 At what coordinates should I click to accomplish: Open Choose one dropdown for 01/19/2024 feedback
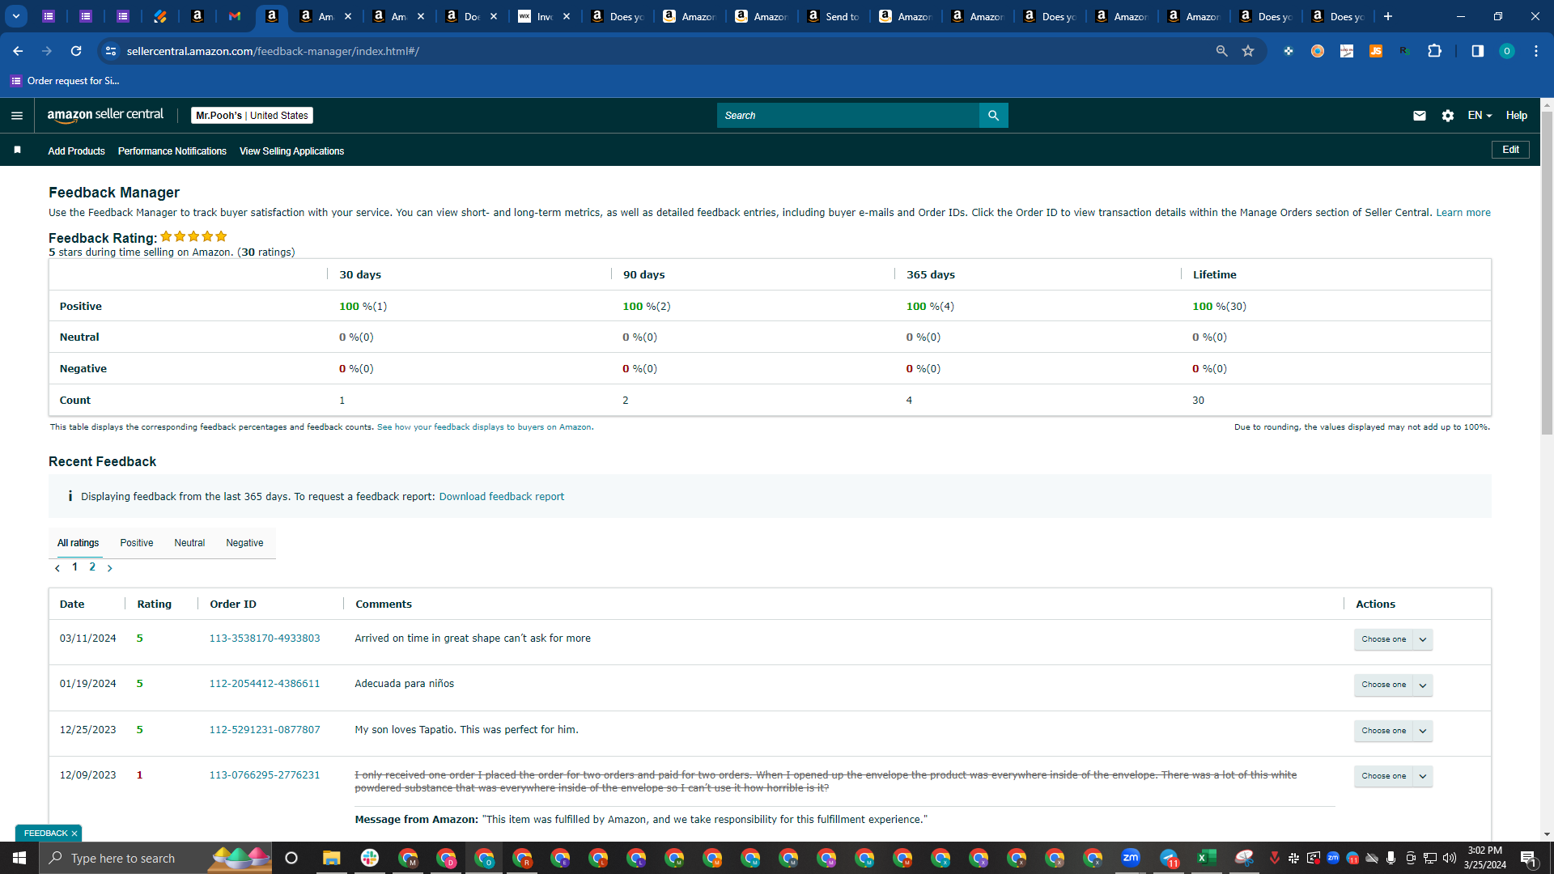(x=1393, y=685)
